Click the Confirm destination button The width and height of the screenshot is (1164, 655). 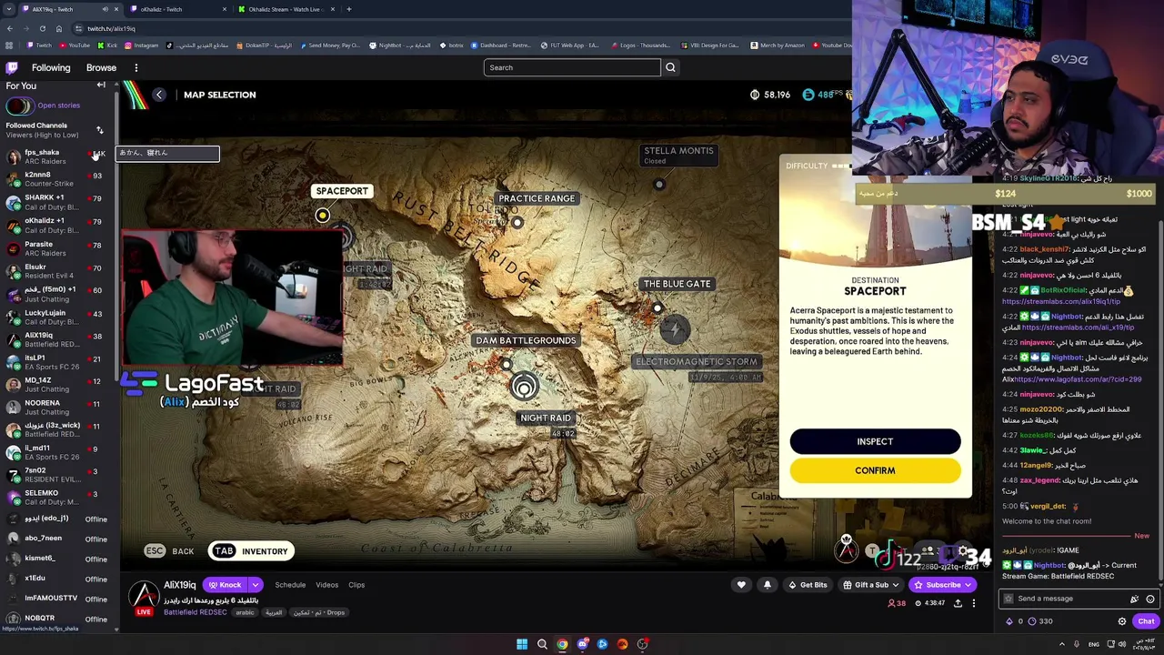click(x=875, y=470)
